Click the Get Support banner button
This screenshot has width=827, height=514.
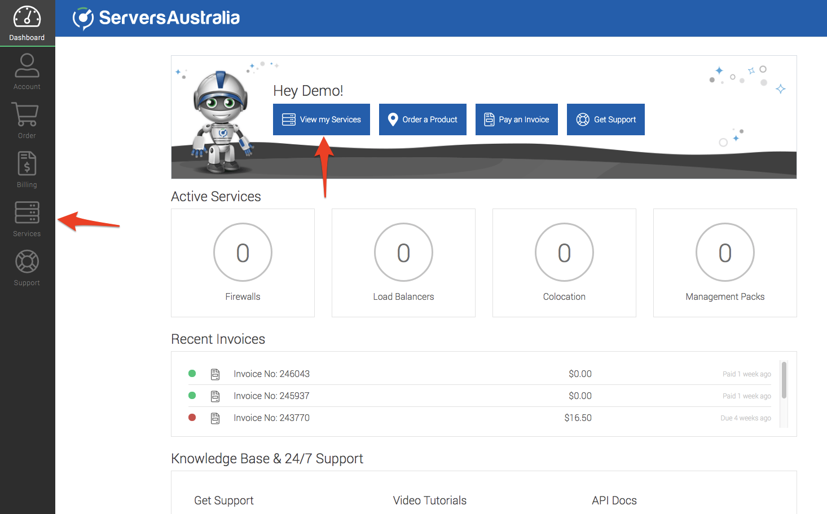(x=605, y=119)
